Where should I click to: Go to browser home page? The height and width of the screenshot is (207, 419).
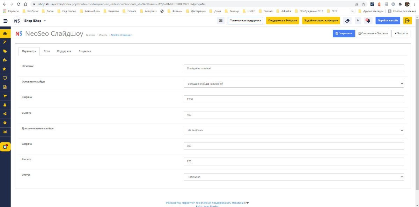click(x=25, y=4)
